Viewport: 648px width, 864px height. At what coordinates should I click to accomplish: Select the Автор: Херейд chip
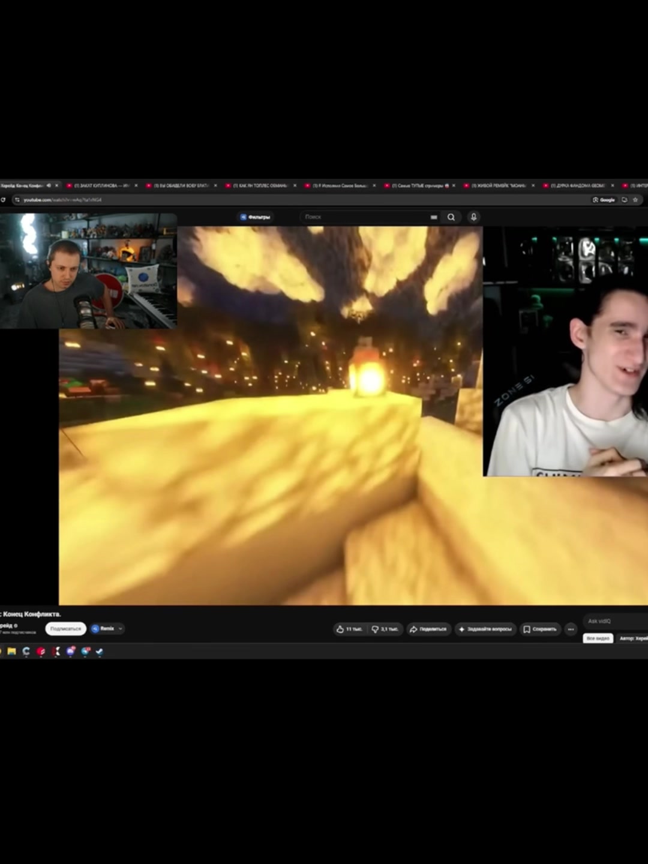(x=632, y=638)
